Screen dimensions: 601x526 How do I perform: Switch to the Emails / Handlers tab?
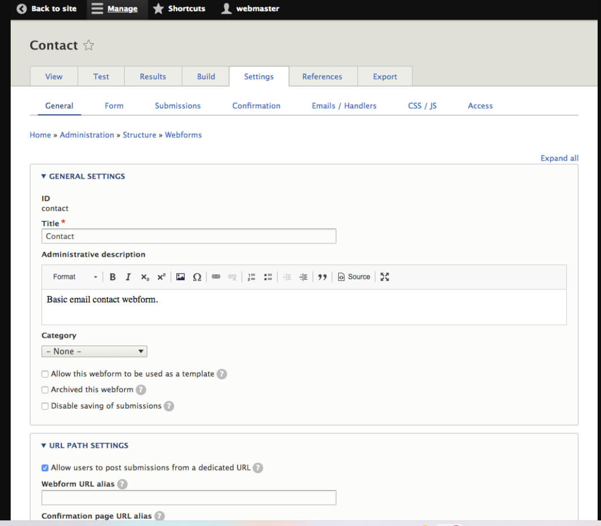pos(344,106)
